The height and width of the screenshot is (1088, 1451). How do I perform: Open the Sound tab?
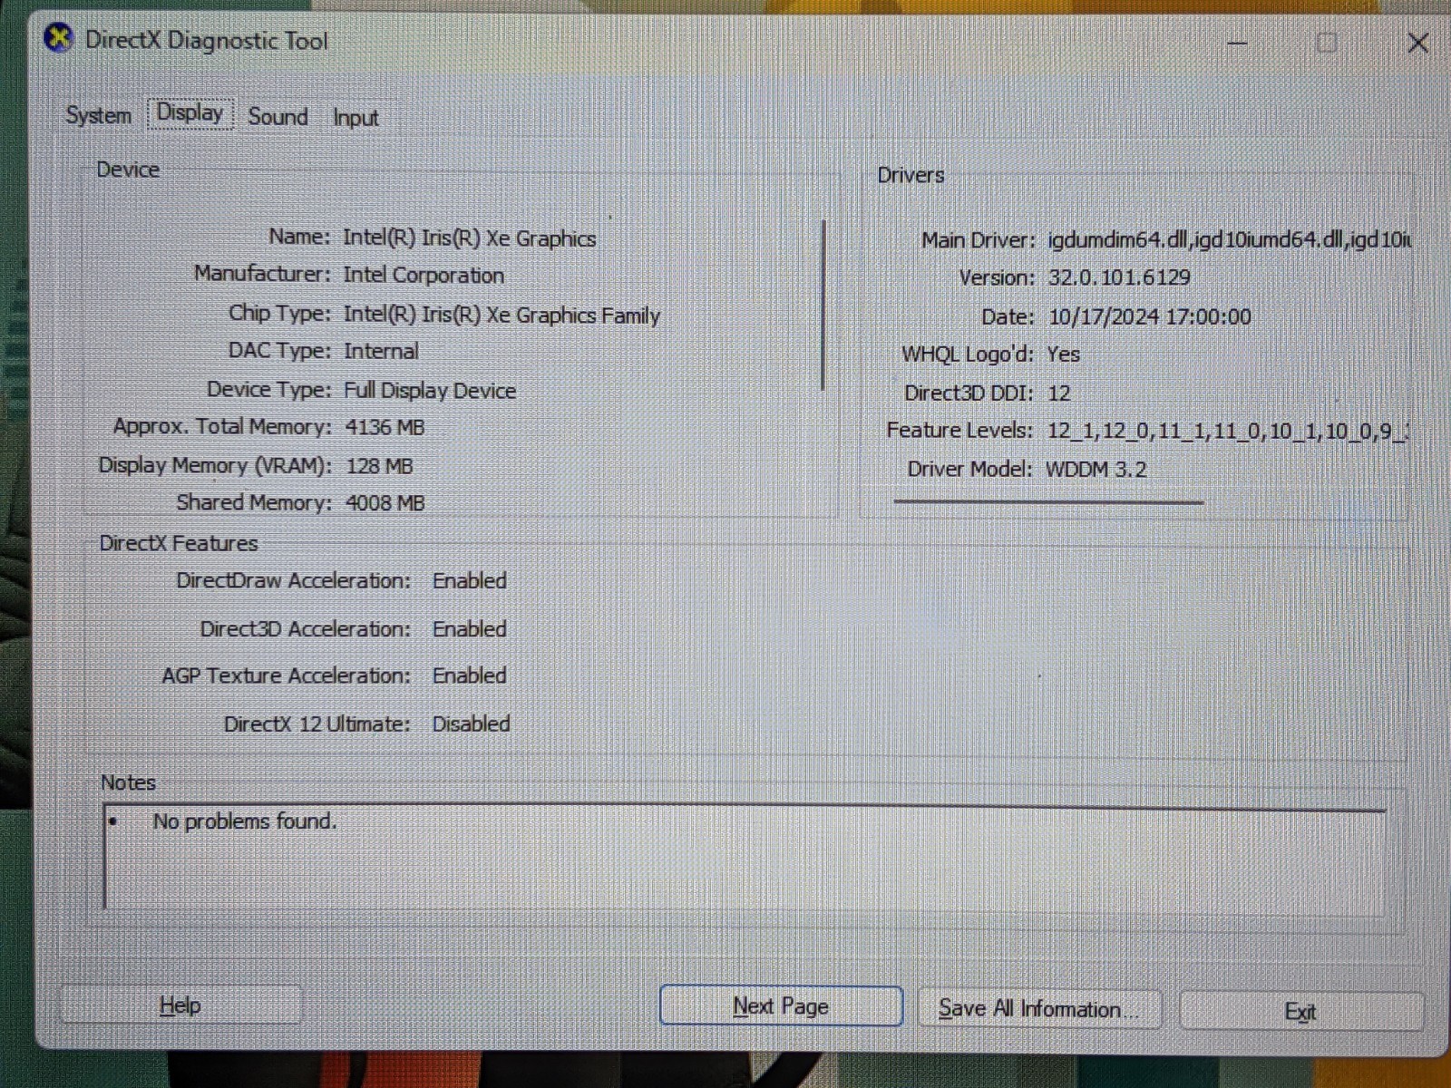278,116
